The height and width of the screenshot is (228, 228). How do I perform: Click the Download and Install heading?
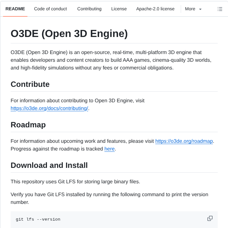coord(49,165)
